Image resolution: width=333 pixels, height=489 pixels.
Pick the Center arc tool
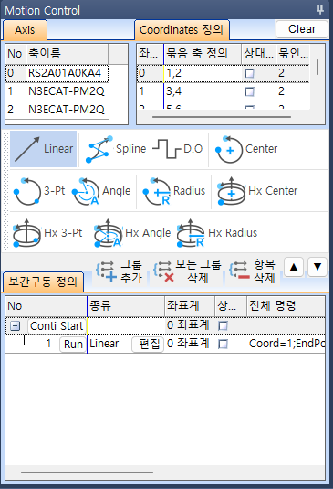(x=246, y=149)
